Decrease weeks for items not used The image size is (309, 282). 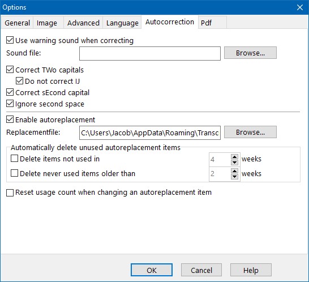[x=234, y=163]
